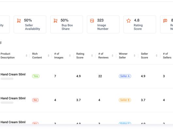
Task: Click seller score 4.9 beside Seller A
Action: (143, 76)
